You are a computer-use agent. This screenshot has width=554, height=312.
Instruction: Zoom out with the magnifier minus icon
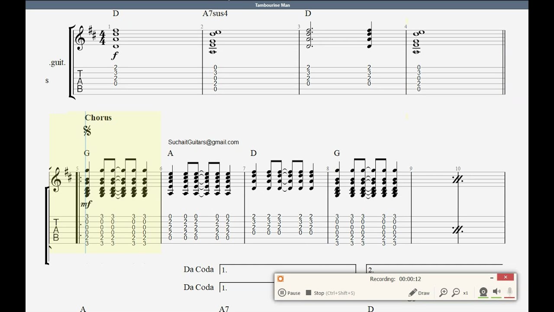point(456,293)
